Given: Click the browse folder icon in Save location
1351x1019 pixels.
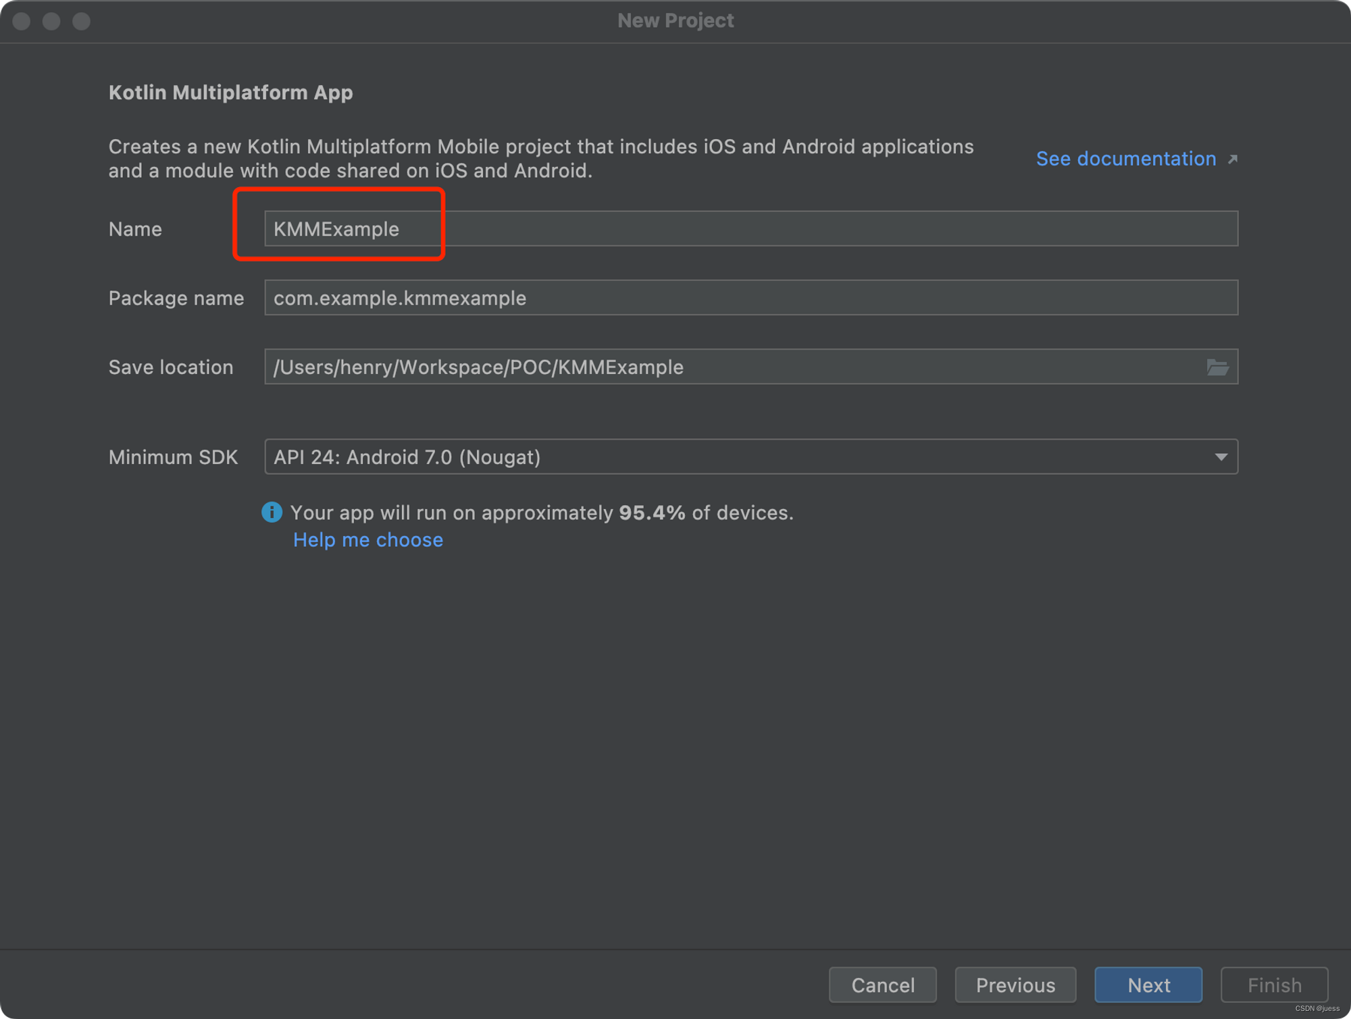Looking at the screenshot, I should coord(1217,367).
